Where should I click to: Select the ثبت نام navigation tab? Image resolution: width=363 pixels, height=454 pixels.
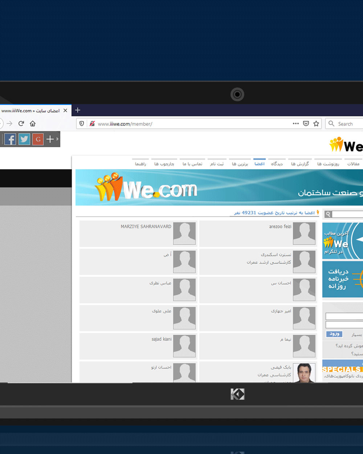point(217,164)
